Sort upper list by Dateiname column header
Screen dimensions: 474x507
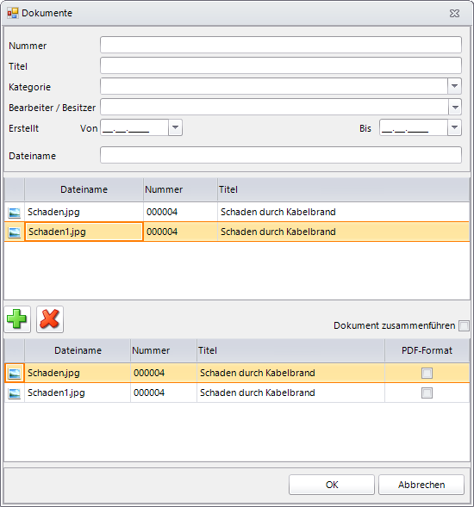(84, 189)
